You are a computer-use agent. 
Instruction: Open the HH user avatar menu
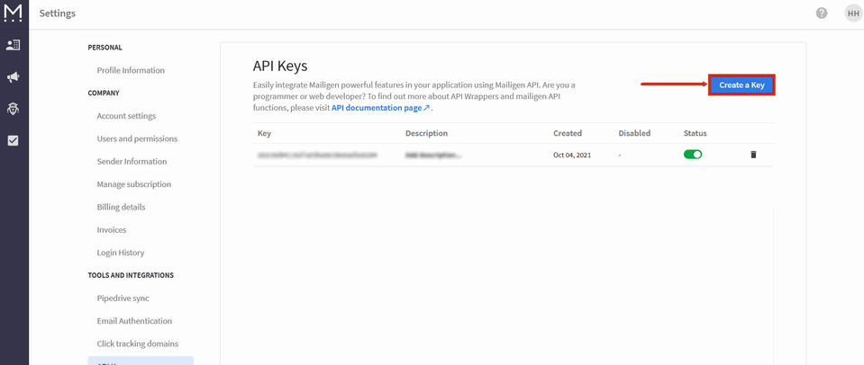click(x=851, y=13)
